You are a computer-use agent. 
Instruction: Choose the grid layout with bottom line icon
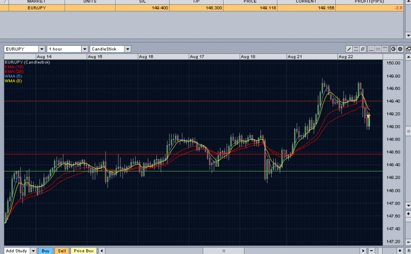(x=371, y=49)
